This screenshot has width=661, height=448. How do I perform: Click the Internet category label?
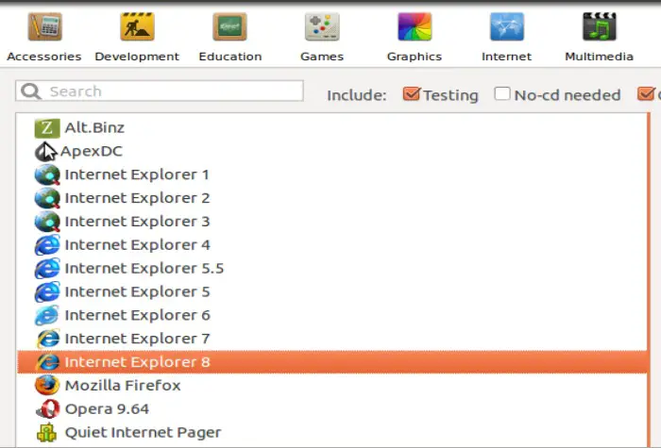(507, 57)
